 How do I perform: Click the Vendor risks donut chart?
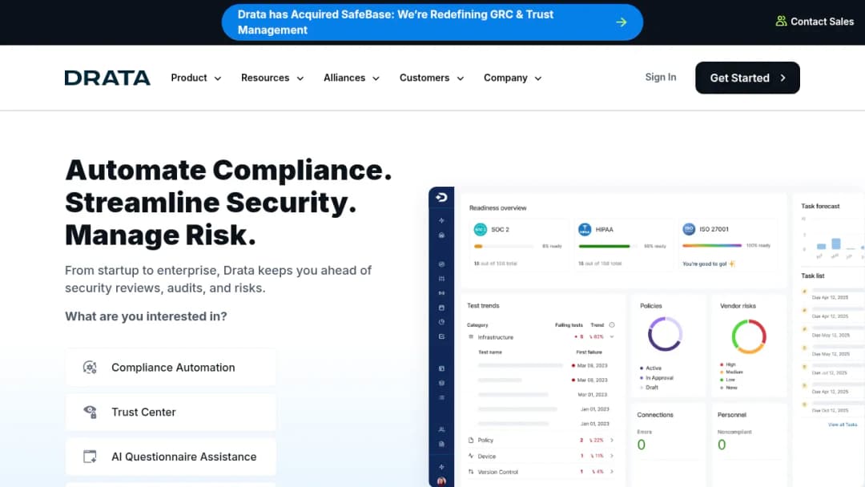coord(749,336)
